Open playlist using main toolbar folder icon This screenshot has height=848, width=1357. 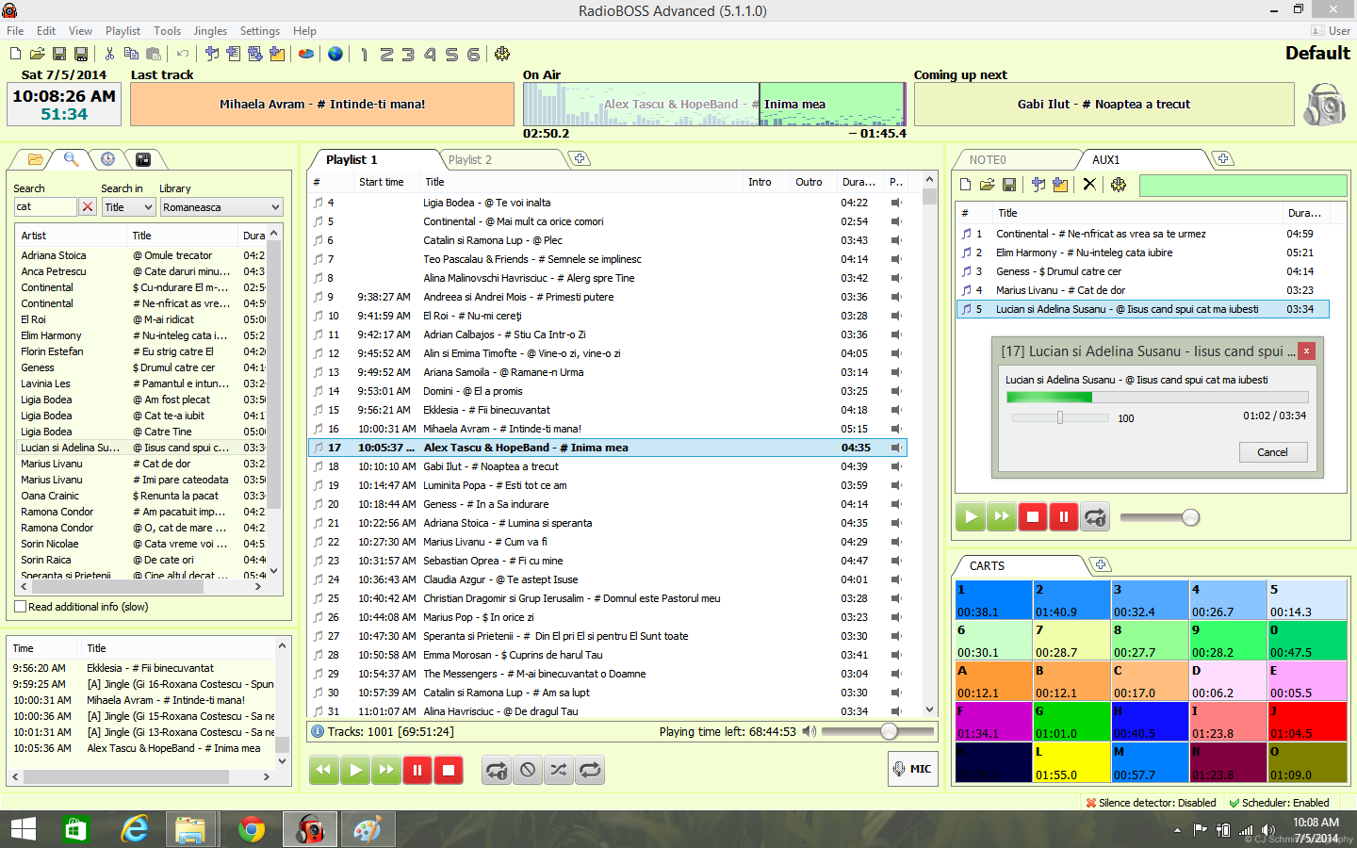coord(38,54)
